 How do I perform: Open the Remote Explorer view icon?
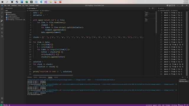coord(2,24)
